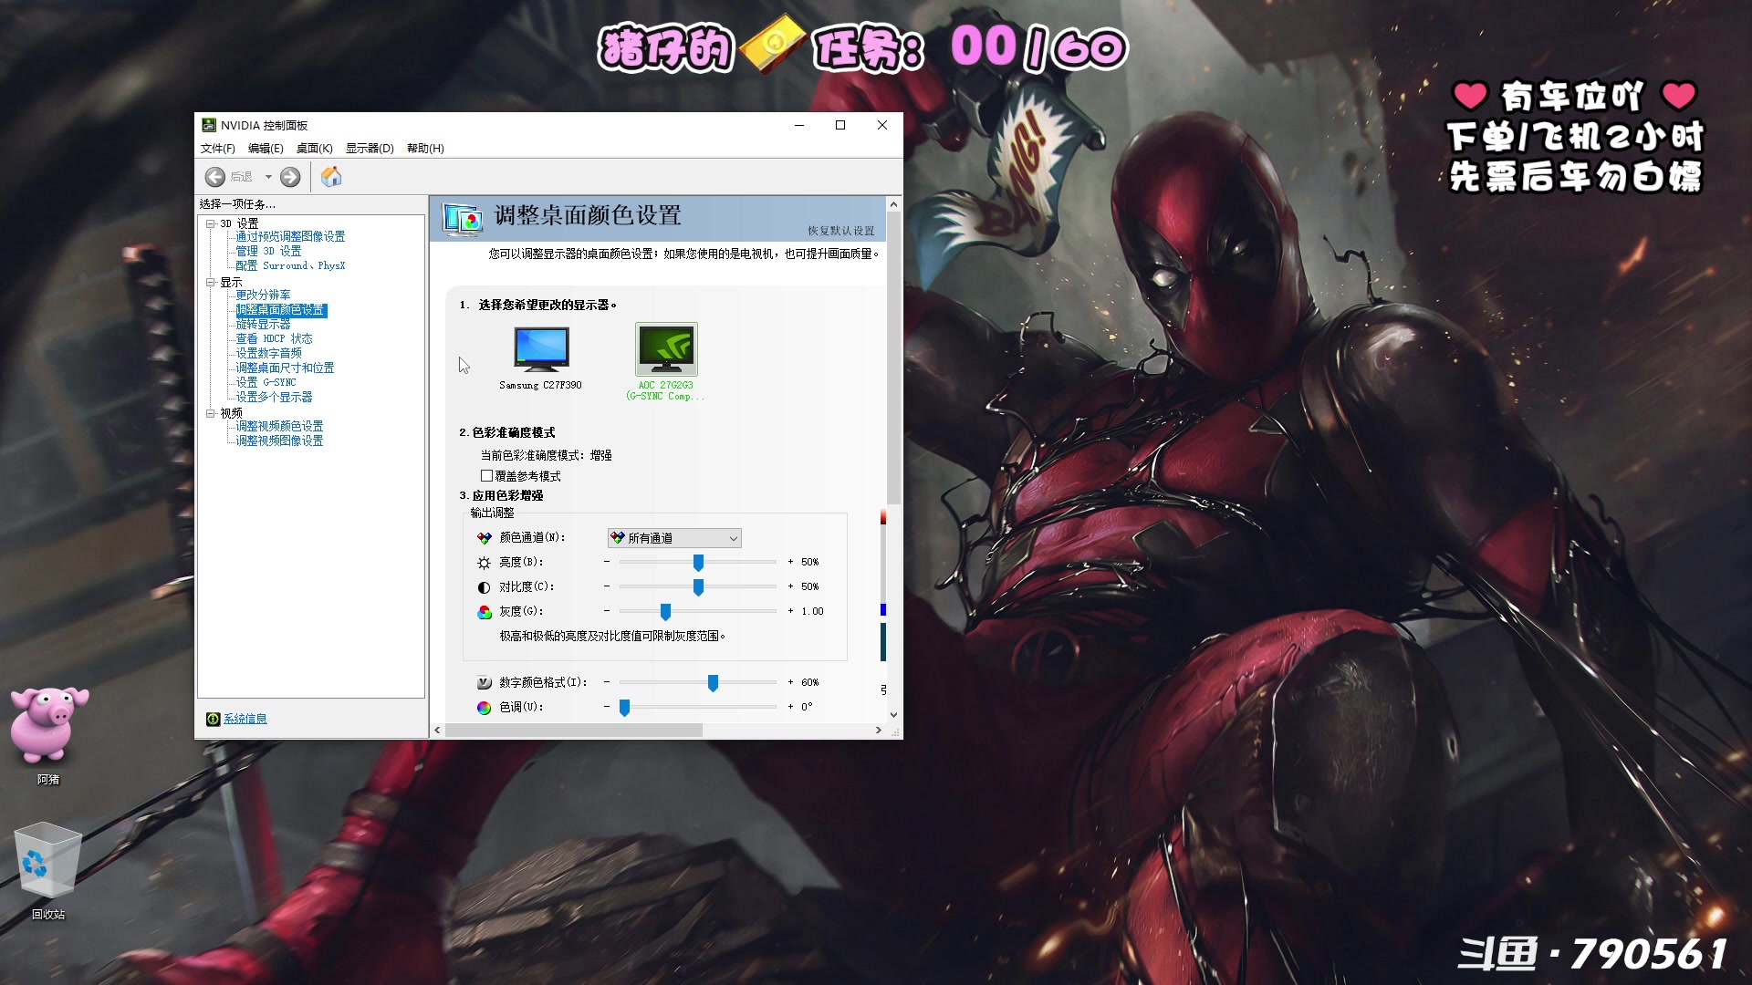Minimize the NVIDIA control panel window

coord(799,125)
